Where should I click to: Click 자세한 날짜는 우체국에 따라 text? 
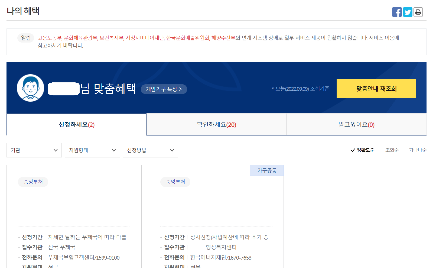point(89,237)
